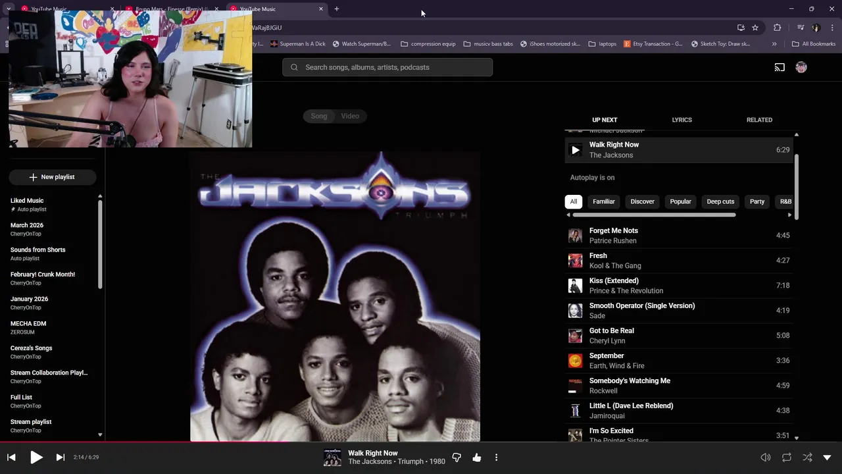Toggle shuffle in player bar
Image resolution: width=842 pixels, height=474 pixels.
[807, 458]
